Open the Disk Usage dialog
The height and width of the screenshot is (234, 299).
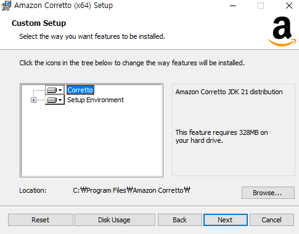(115, 220)
